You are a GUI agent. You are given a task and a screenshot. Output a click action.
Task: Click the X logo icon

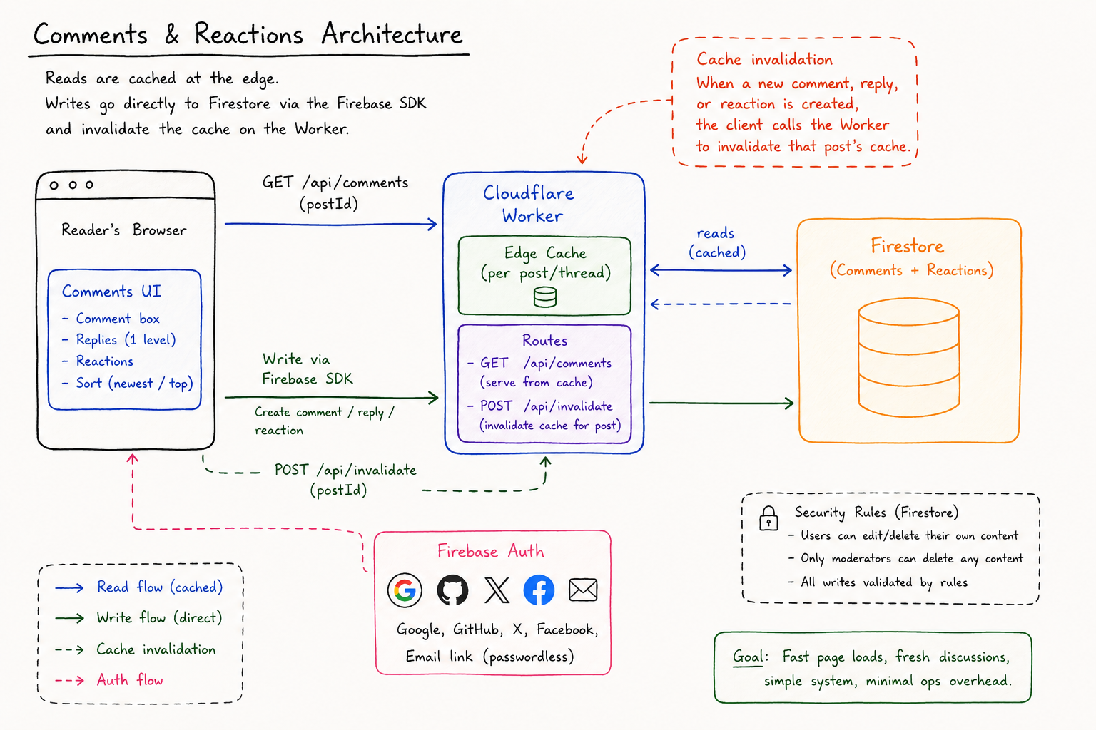[497, 590]
